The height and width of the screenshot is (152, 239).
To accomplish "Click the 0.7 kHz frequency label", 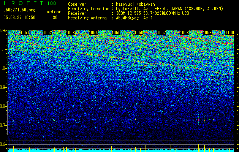I will tap(3, 125).
